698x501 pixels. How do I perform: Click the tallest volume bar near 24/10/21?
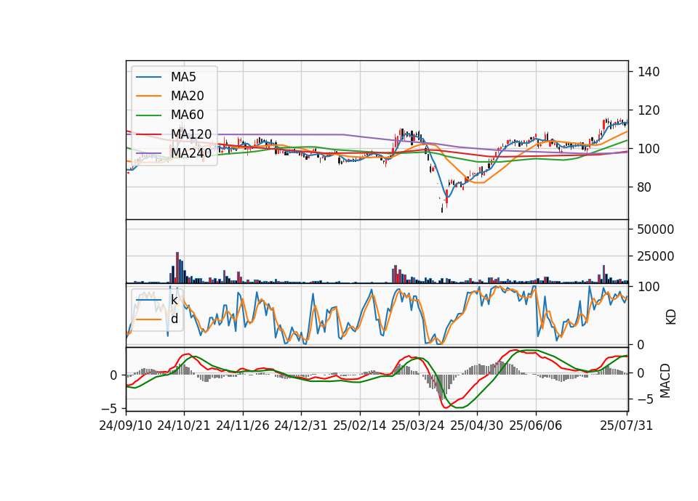[177, 268]
